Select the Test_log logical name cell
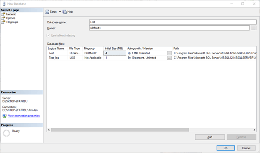This screenshot has width=260, height=153. (x=57, y=58)
